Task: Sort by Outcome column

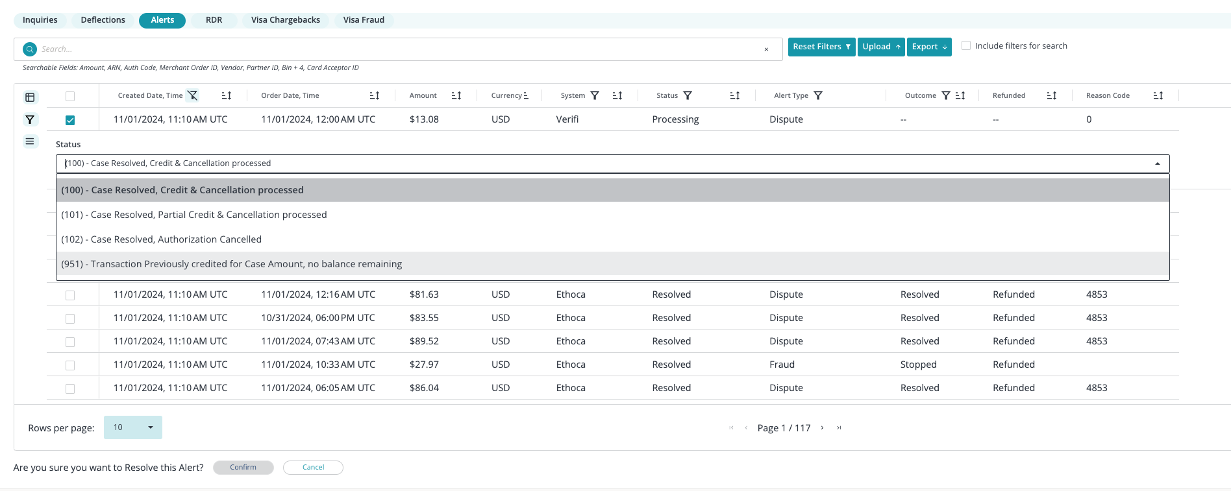Action: 960,95
